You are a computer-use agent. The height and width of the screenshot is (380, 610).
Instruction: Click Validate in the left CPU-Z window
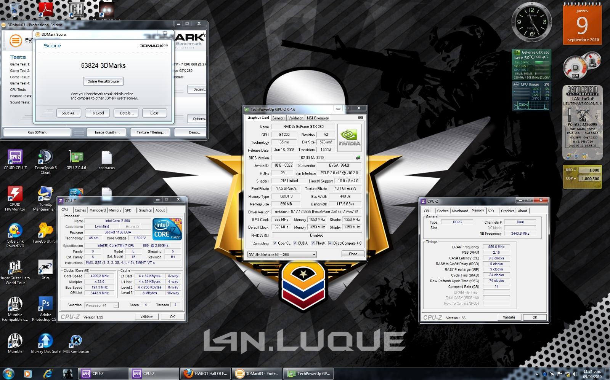pos(146,316)
